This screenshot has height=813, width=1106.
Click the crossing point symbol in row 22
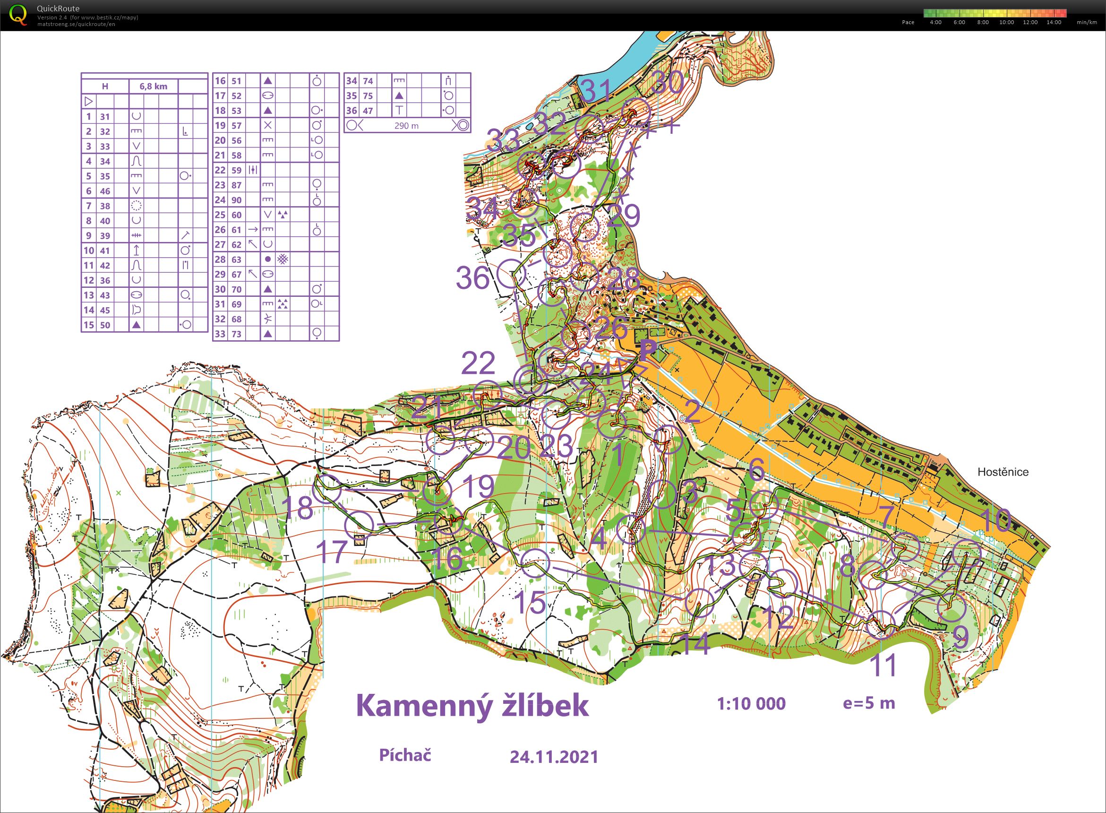[253, 170]
